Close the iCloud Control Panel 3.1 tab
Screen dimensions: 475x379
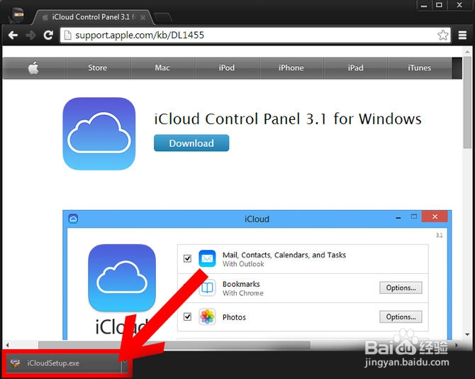click(143, 18)
